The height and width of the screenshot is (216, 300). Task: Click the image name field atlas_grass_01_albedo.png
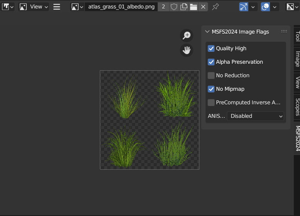[121, 7]
